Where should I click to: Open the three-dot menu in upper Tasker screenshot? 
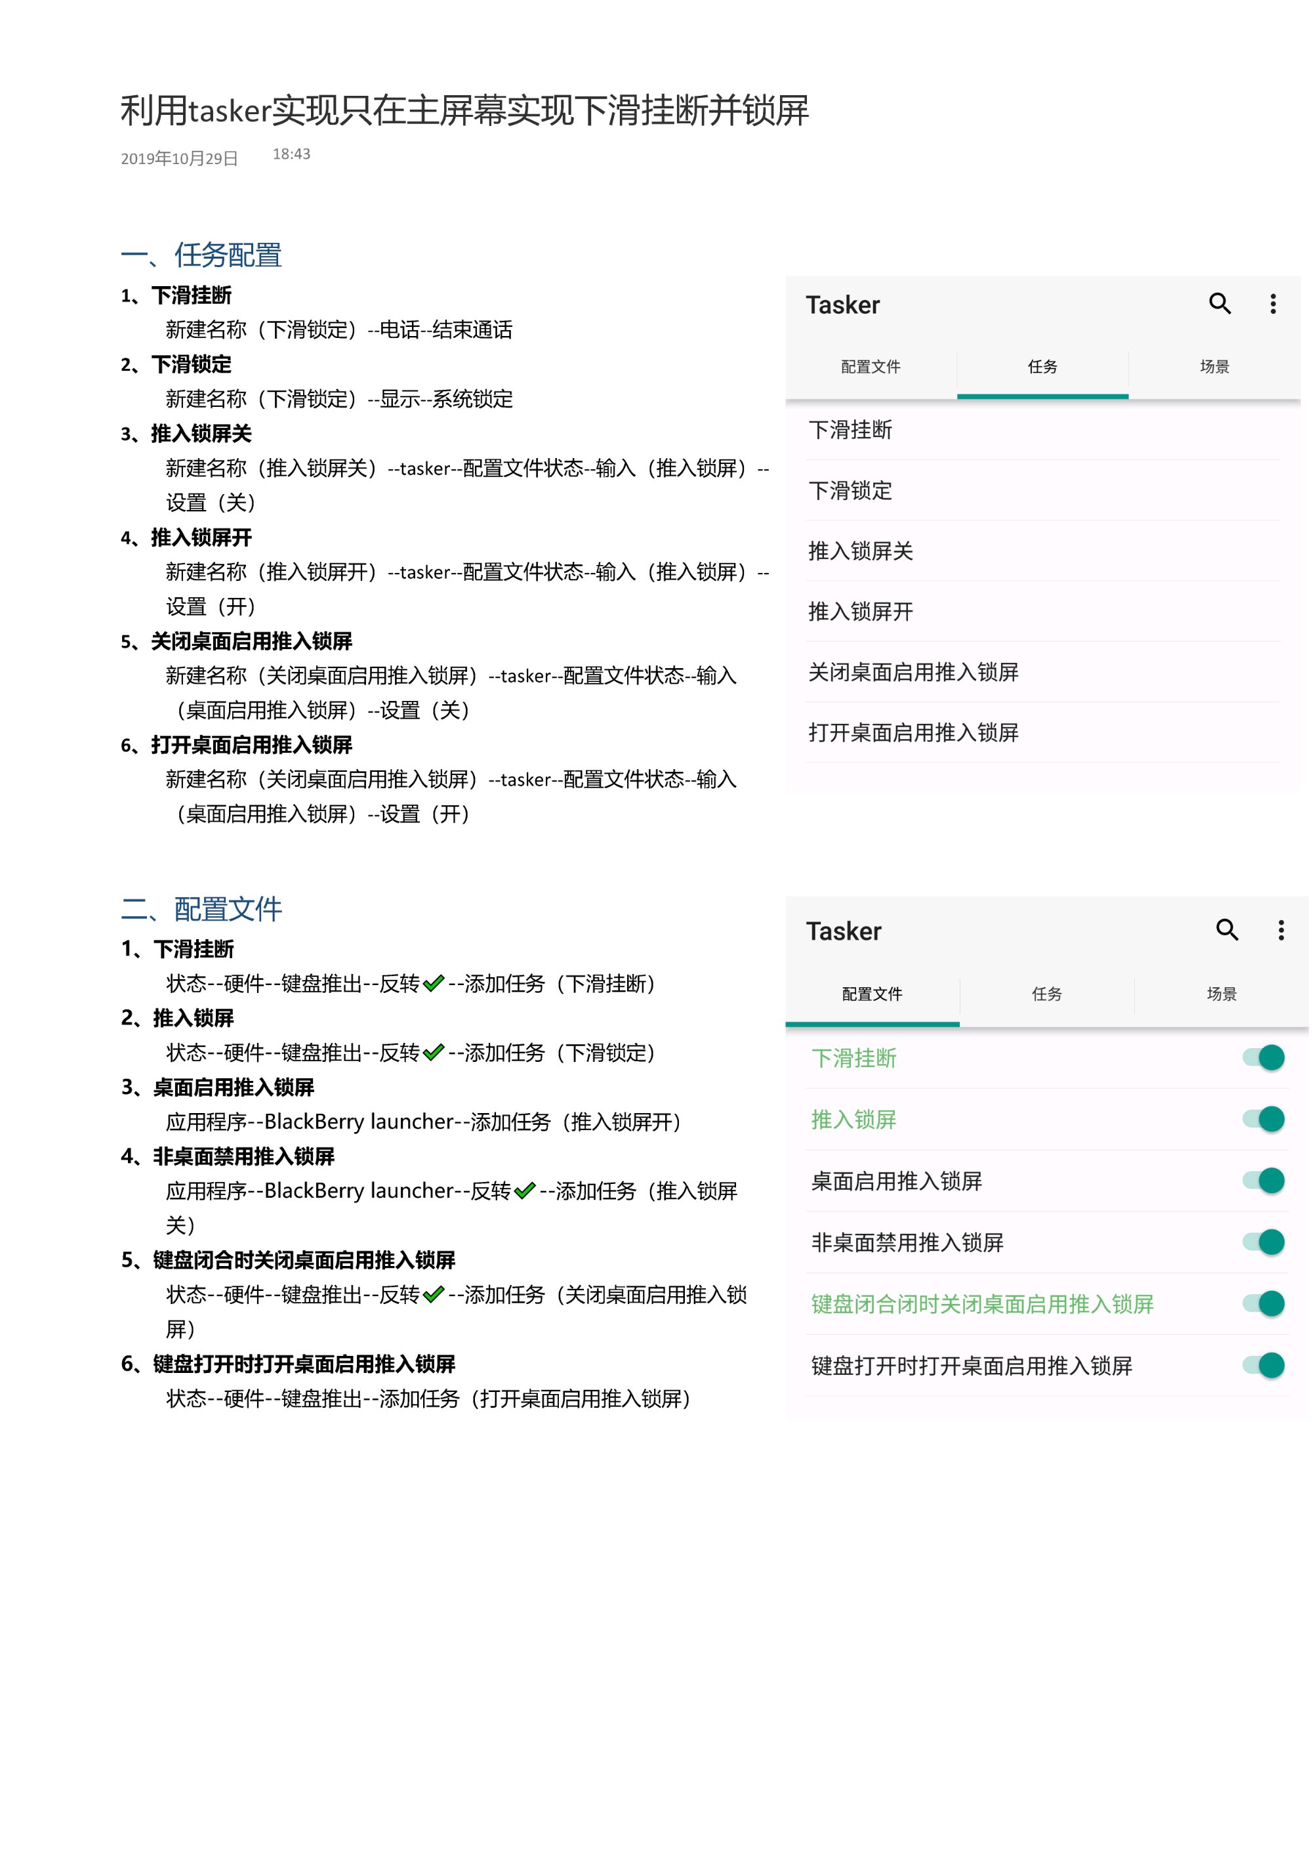click(1273, 304)
